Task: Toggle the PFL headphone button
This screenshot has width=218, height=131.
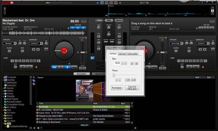Action: pyautogui.click(x=92, y=58)
